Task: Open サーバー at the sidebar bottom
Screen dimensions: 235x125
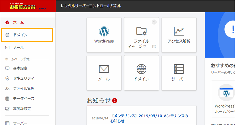Action: [x=28, y=123]
